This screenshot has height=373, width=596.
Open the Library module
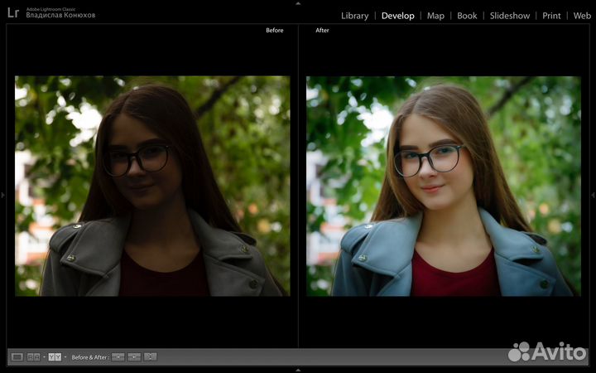pyautogui.click(x=354, y=16)
